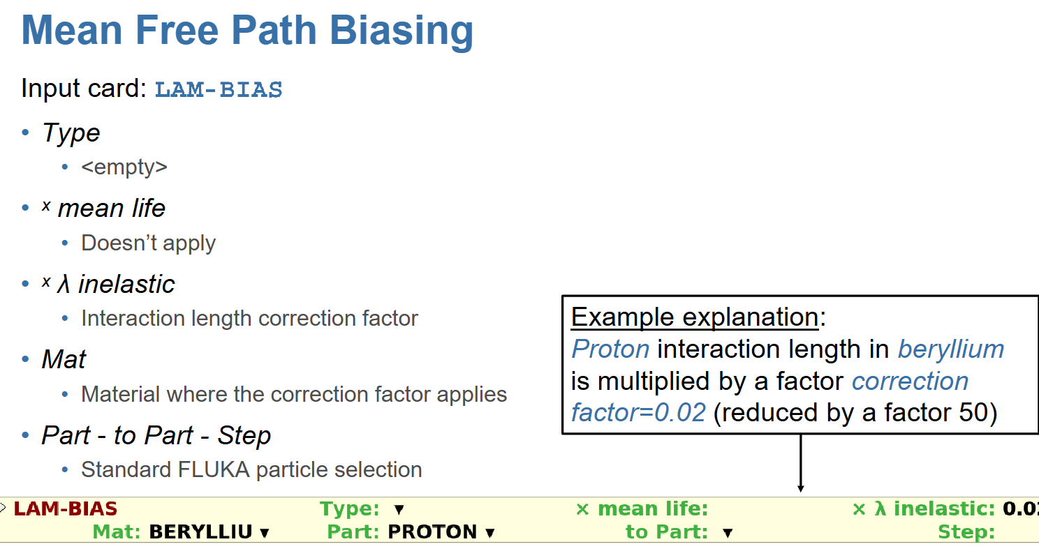Viewport: 1039px width, 551px height.
Task: Click the LAM-BIAS card name
Action: pos(66,509)
